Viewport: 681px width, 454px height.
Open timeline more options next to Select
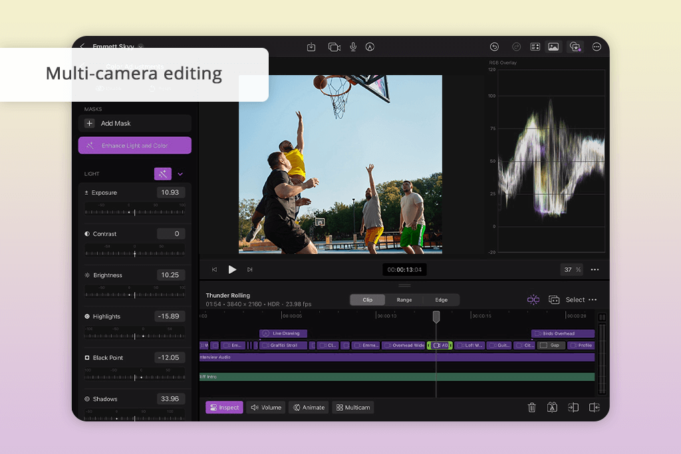pos(593,300)
